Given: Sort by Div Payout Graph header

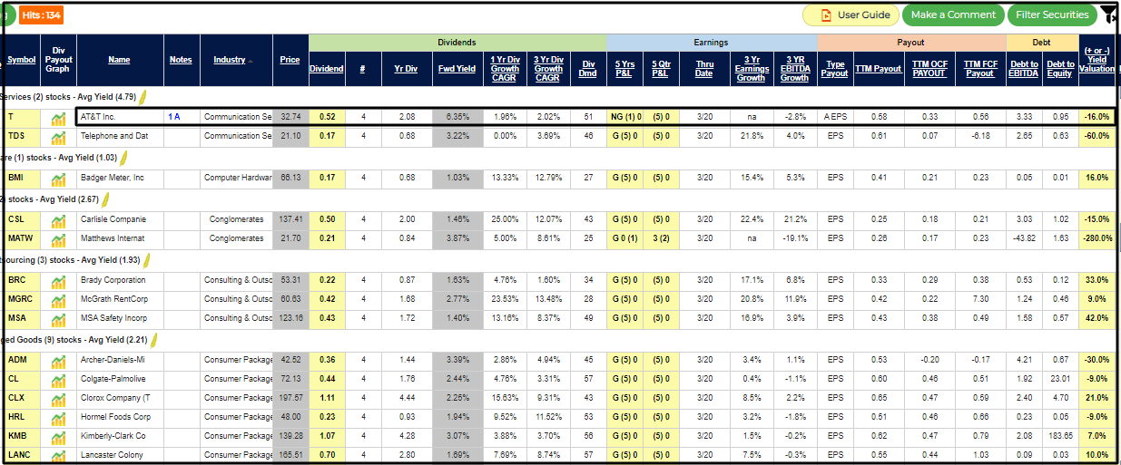Looking at the screenshot, I should (x=58, y=60).
